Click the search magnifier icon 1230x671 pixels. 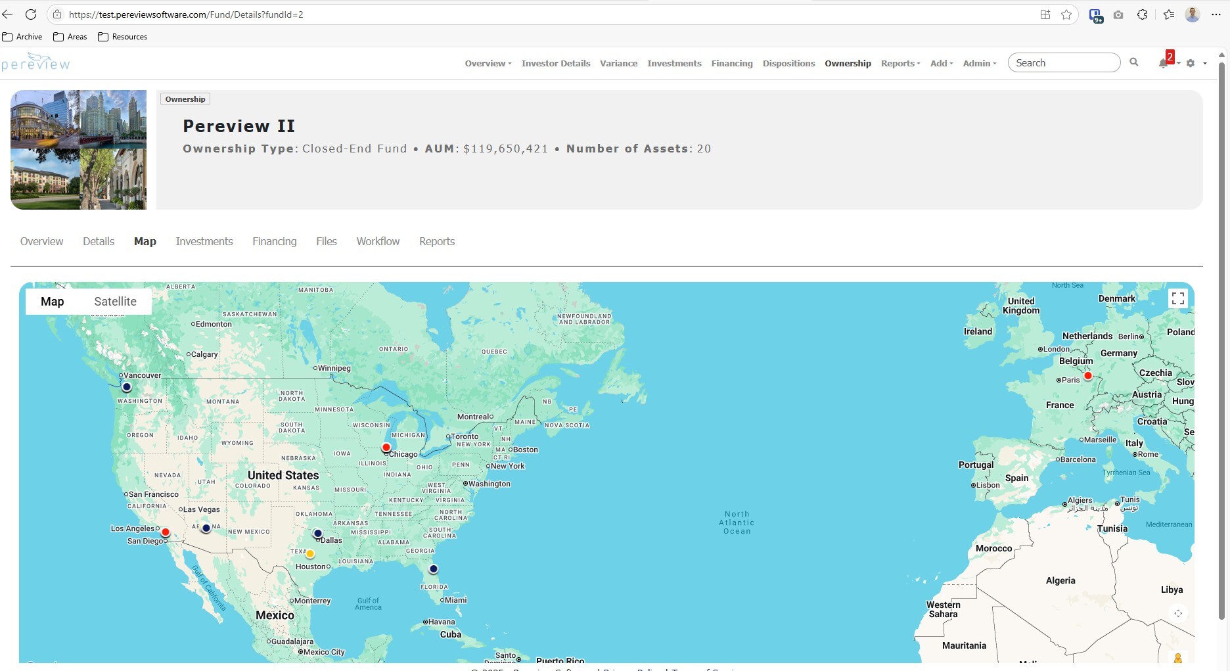click(1133, 62)
